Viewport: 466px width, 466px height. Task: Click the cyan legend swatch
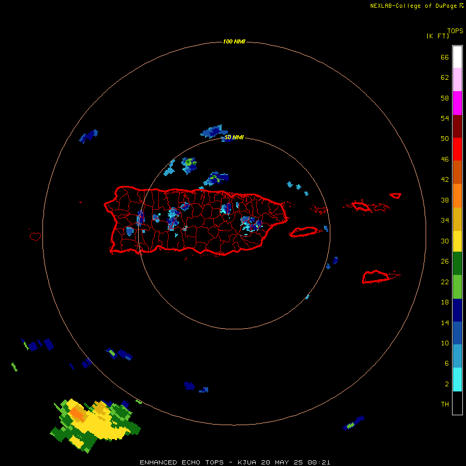pos(457,379)
